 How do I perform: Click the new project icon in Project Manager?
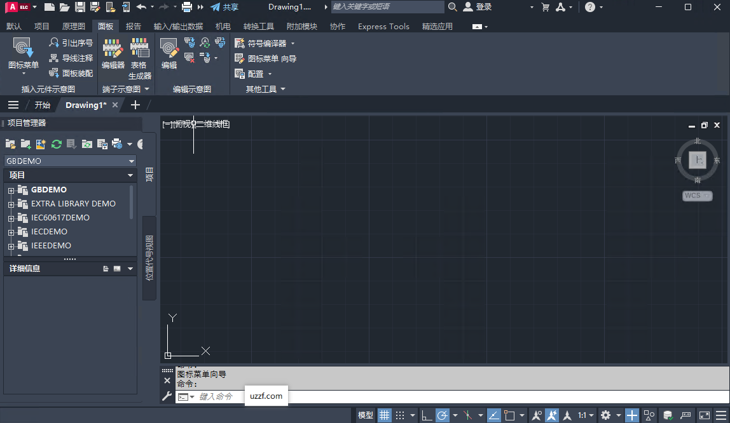coord(25,144)
